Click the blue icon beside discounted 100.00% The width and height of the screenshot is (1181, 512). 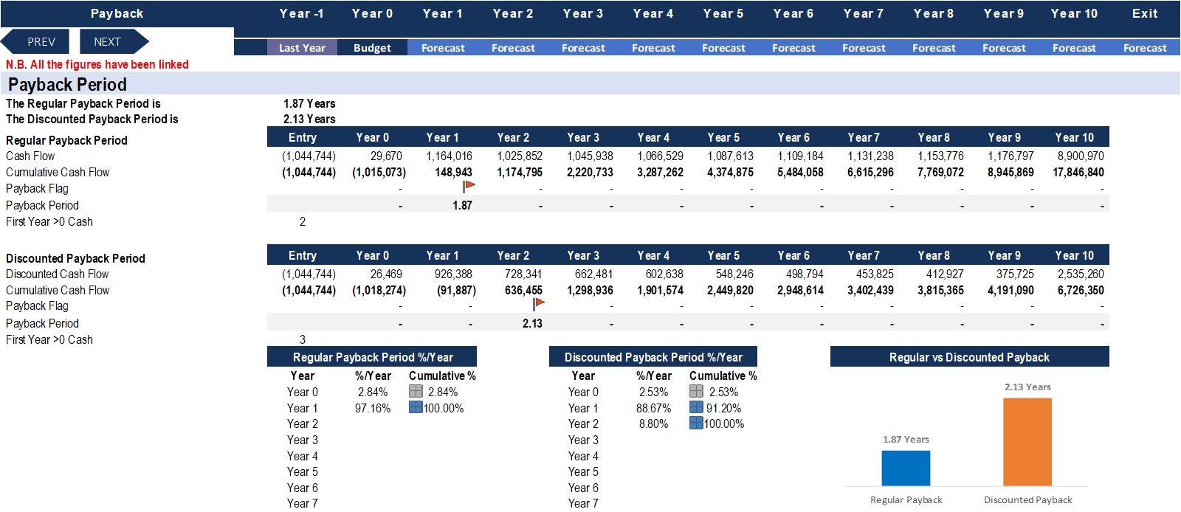696,423
